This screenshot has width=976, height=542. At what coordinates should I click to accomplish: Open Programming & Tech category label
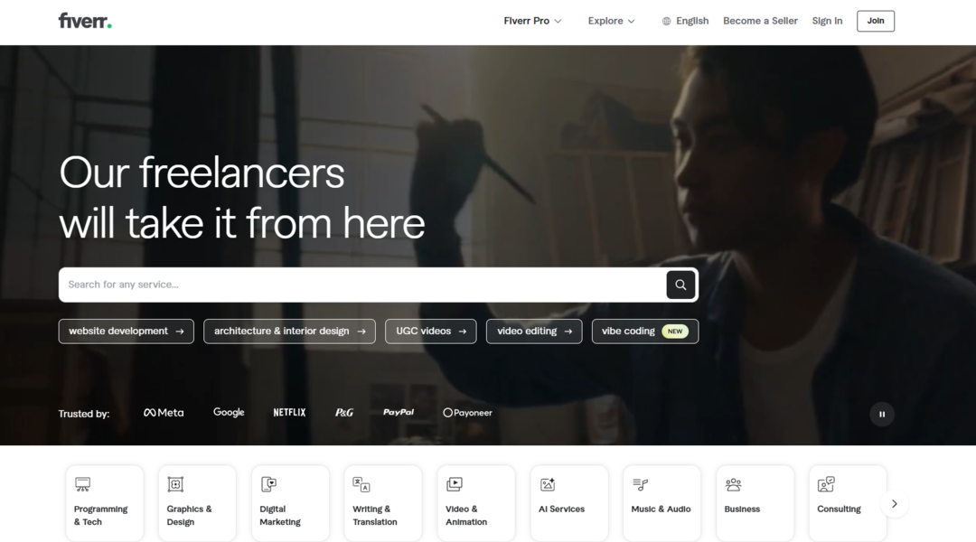pos(101,515)
